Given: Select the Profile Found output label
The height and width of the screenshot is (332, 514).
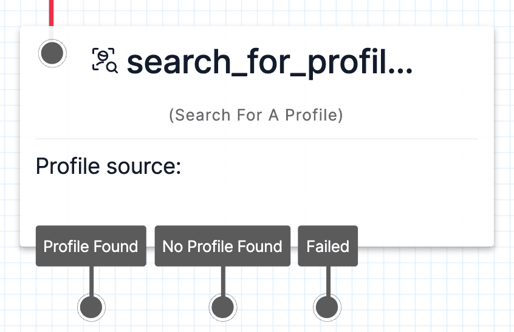Looking at the screenshot, I should tap(91, 247).
